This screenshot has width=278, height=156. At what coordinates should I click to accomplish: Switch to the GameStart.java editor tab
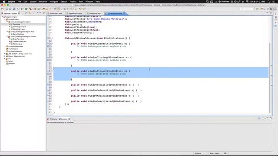coord(56,13)
